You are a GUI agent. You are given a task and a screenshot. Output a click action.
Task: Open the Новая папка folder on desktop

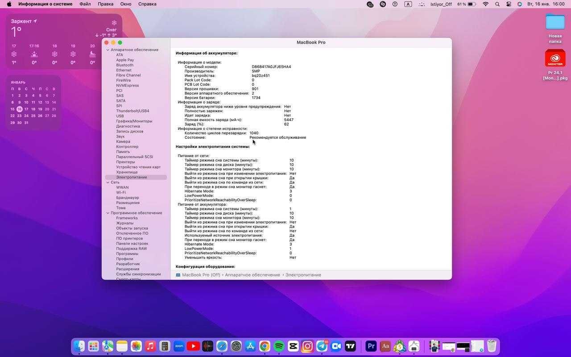[x=555, y=29]
